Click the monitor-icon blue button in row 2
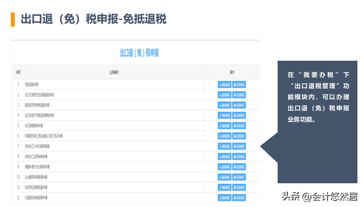Viewport: 364px width, 207px height. tap(224, 94)
